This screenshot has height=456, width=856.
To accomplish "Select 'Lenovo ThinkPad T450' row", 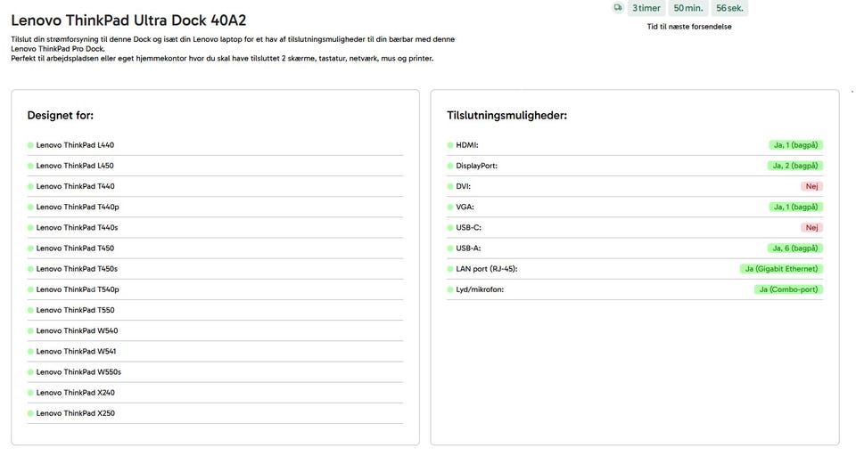I will tap(215, 248).
